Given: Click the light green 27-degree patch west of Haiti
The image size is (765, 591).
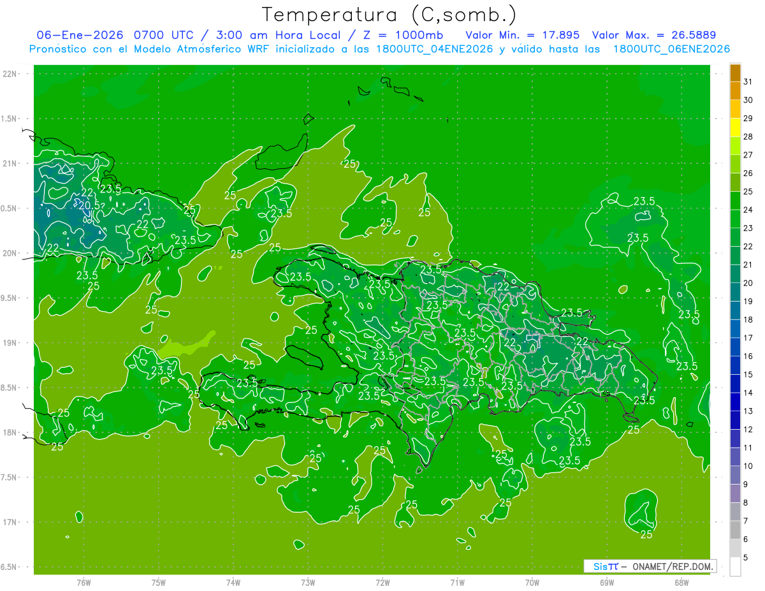Looking at the screenshot, I should pos(186,345).
